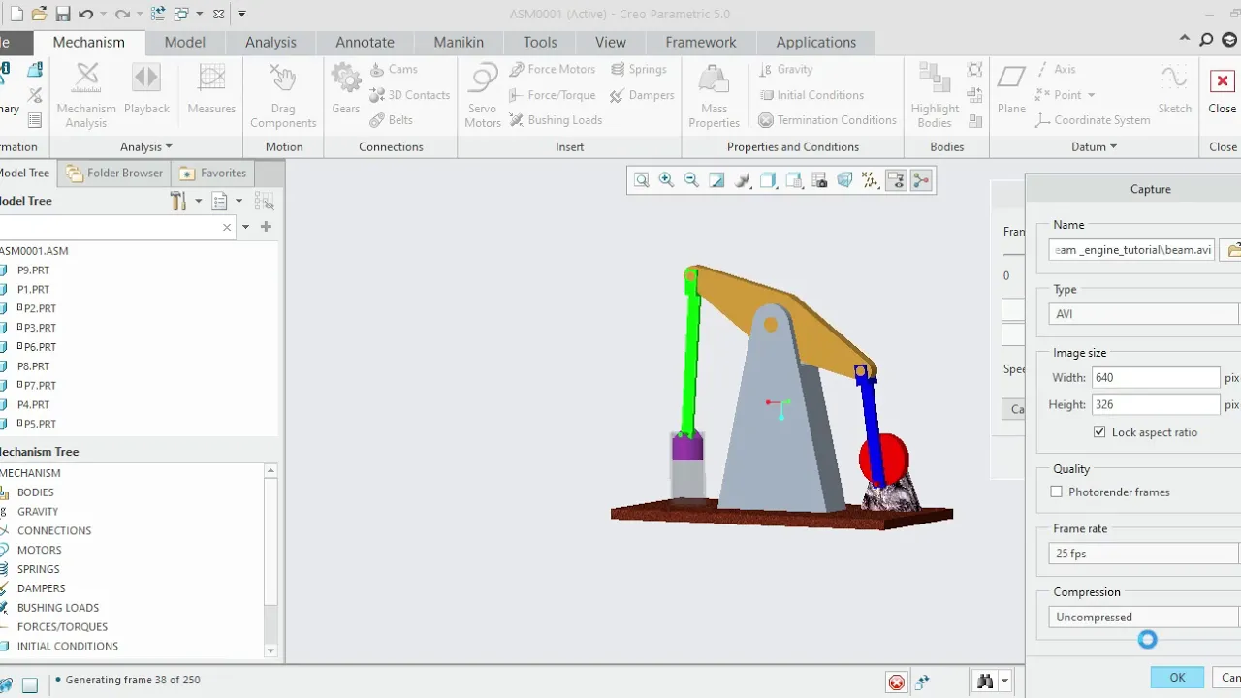The image size is (1241, 698).
Task: Open the Folder Browser tab
Action: click(114, 173)
